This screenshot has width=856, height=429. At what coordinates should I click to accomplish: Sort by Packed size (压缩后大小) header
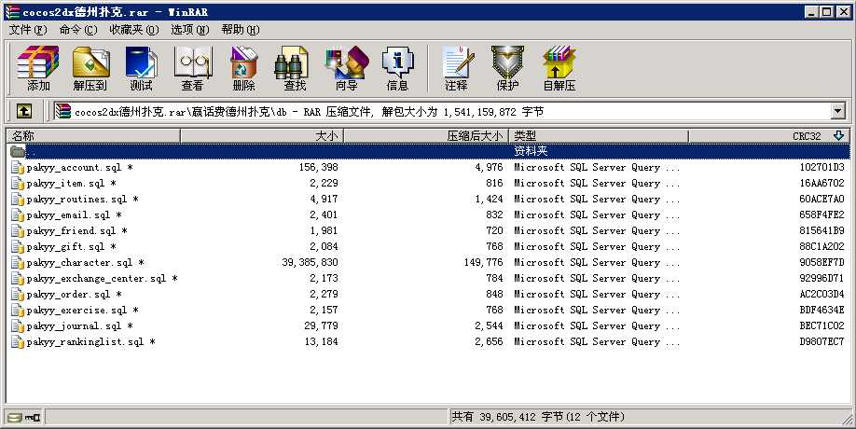(426, 135)
